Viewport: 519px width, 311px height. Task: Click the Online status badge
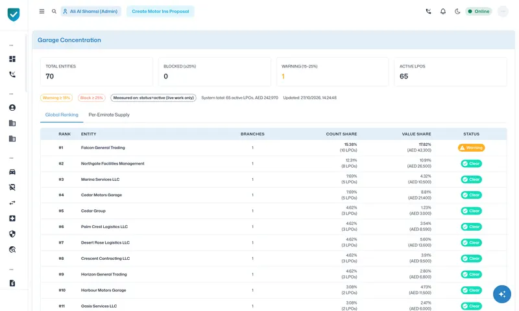click(479, 11)
